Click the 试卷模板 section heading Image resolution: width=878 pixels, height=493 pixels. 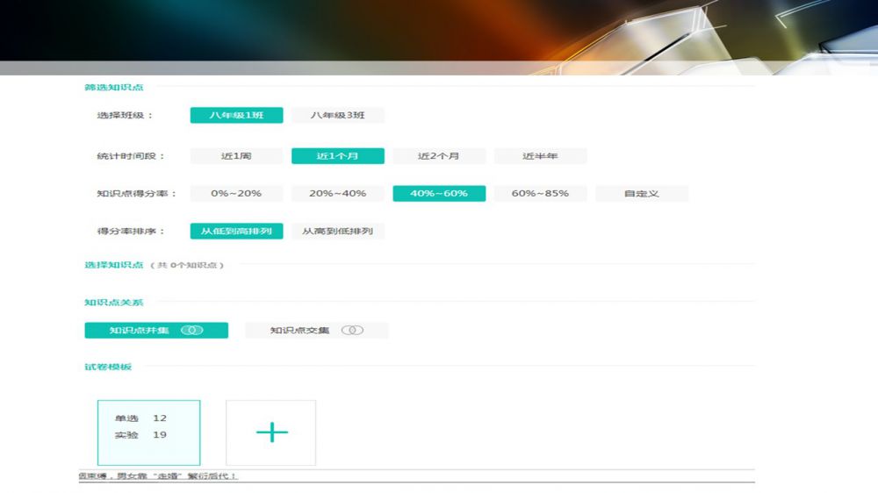tap(108, 367)
